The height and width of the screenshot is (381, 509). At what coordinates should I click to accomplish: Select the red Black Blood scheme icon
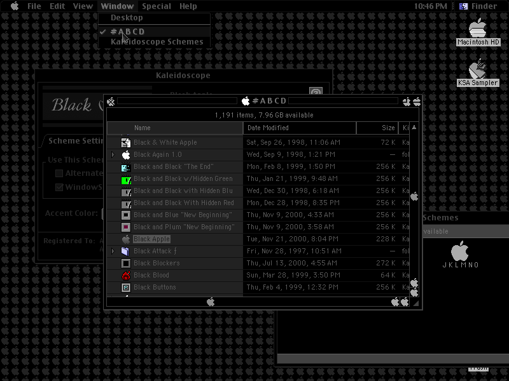tap(126, 276)
